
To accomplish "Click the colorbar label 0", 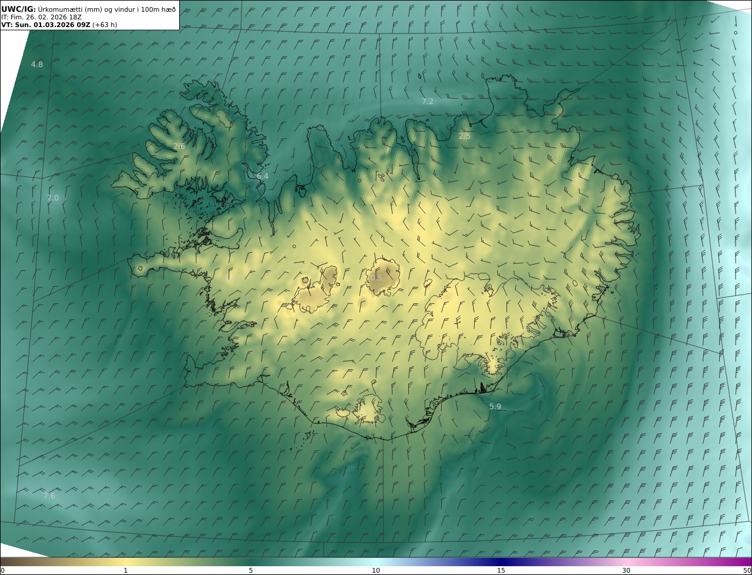I will (2, 570).
